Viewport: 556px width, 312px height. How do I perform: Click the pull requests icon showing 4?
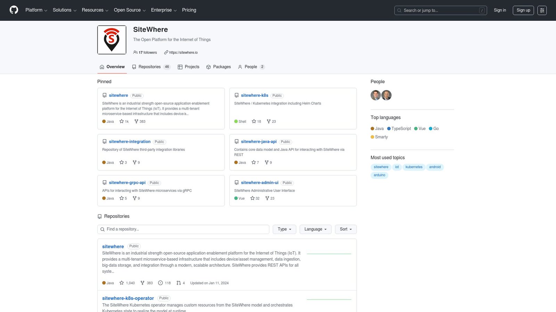tap(178, 283)
